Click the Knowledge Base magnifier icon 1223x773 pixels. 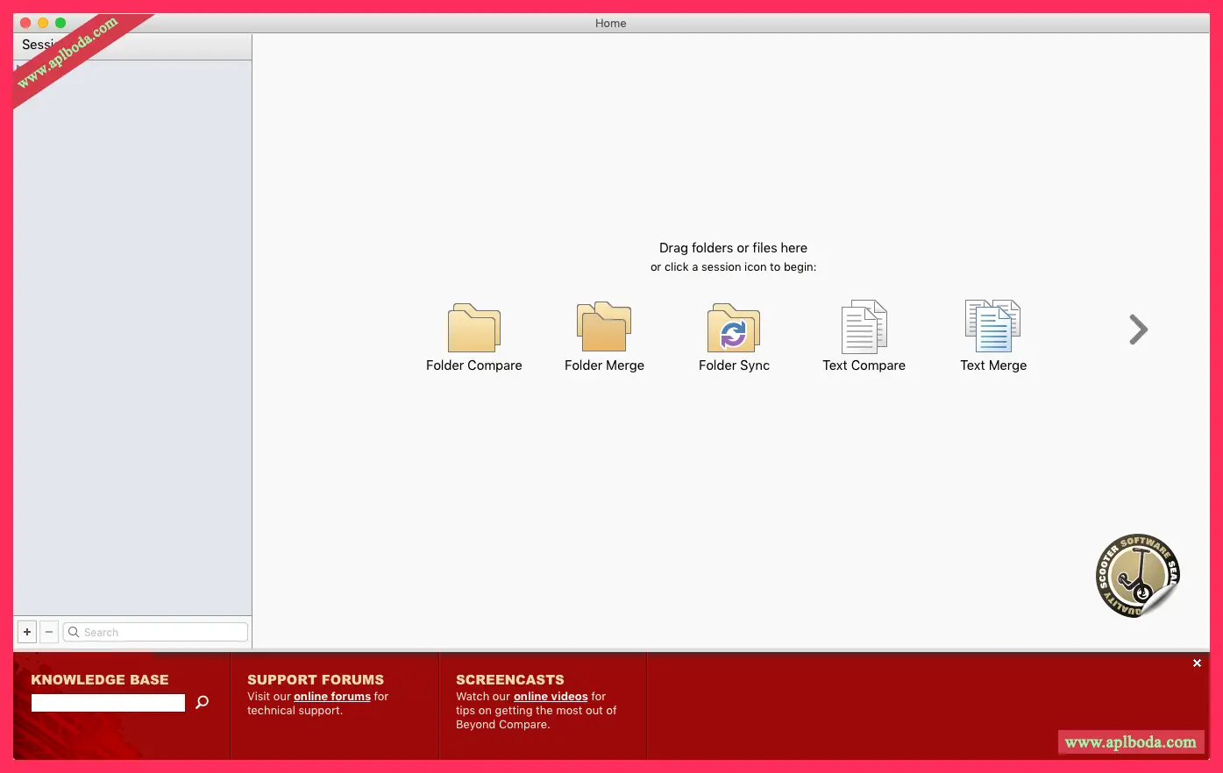click(x=203, y=702)
